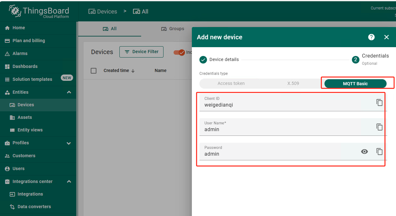
Task: Expand the Profiles section
Action: pyautogui.click(x=69, y=143)
